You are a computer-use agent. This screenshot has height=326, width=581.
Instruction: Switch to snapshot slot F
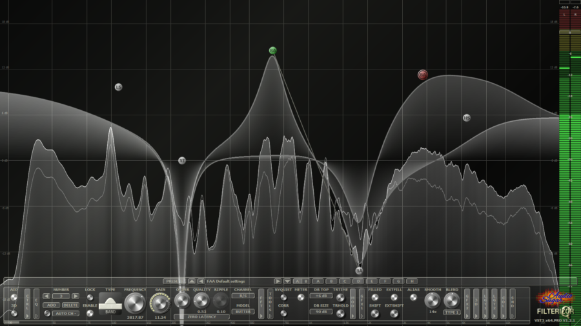click(385, 282)
